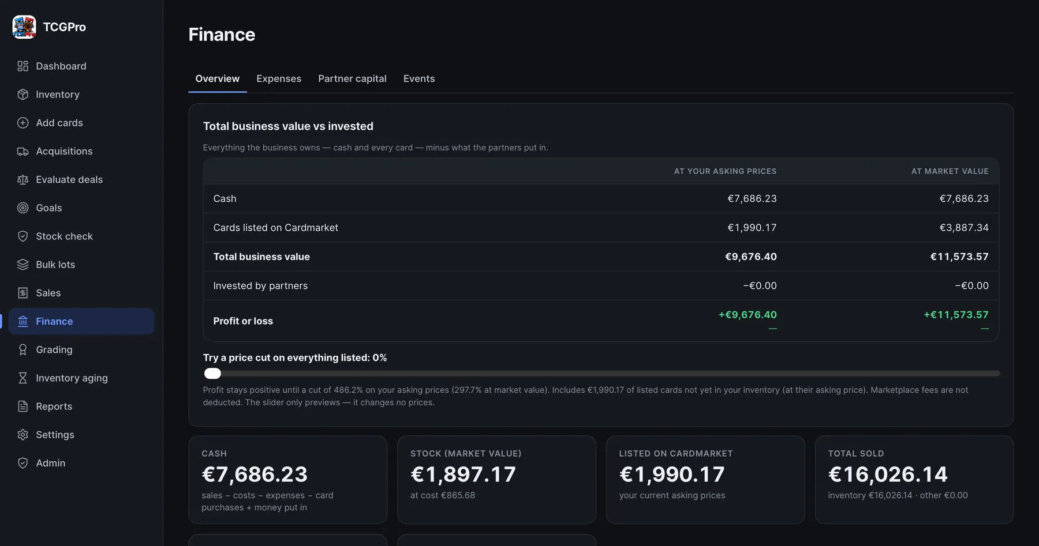The image size is (1039, 546).
Task: Click the '+€9,676.40' profit value
Action: 748,315
